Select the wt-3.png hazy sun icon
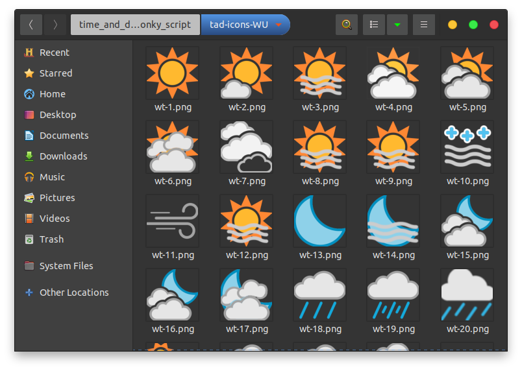This screenshot has width=522, height=371. [x=320, y=73]
